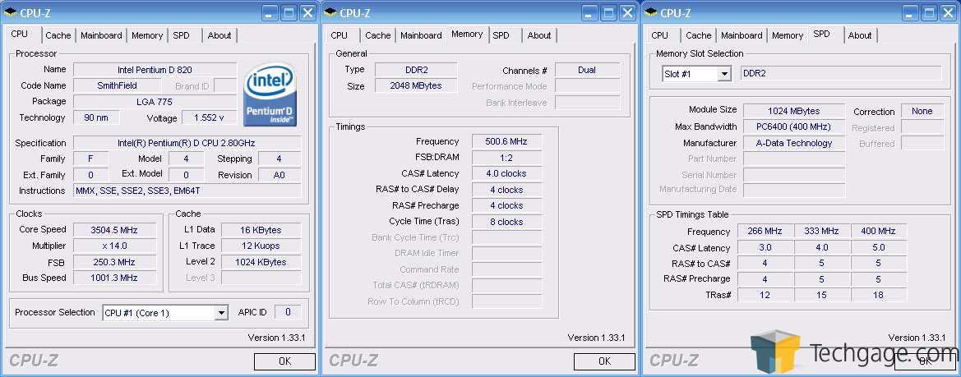Click the SPD Frequency cell 266 MHz
This screenshot has height=377, width=961.
point(765,232)
